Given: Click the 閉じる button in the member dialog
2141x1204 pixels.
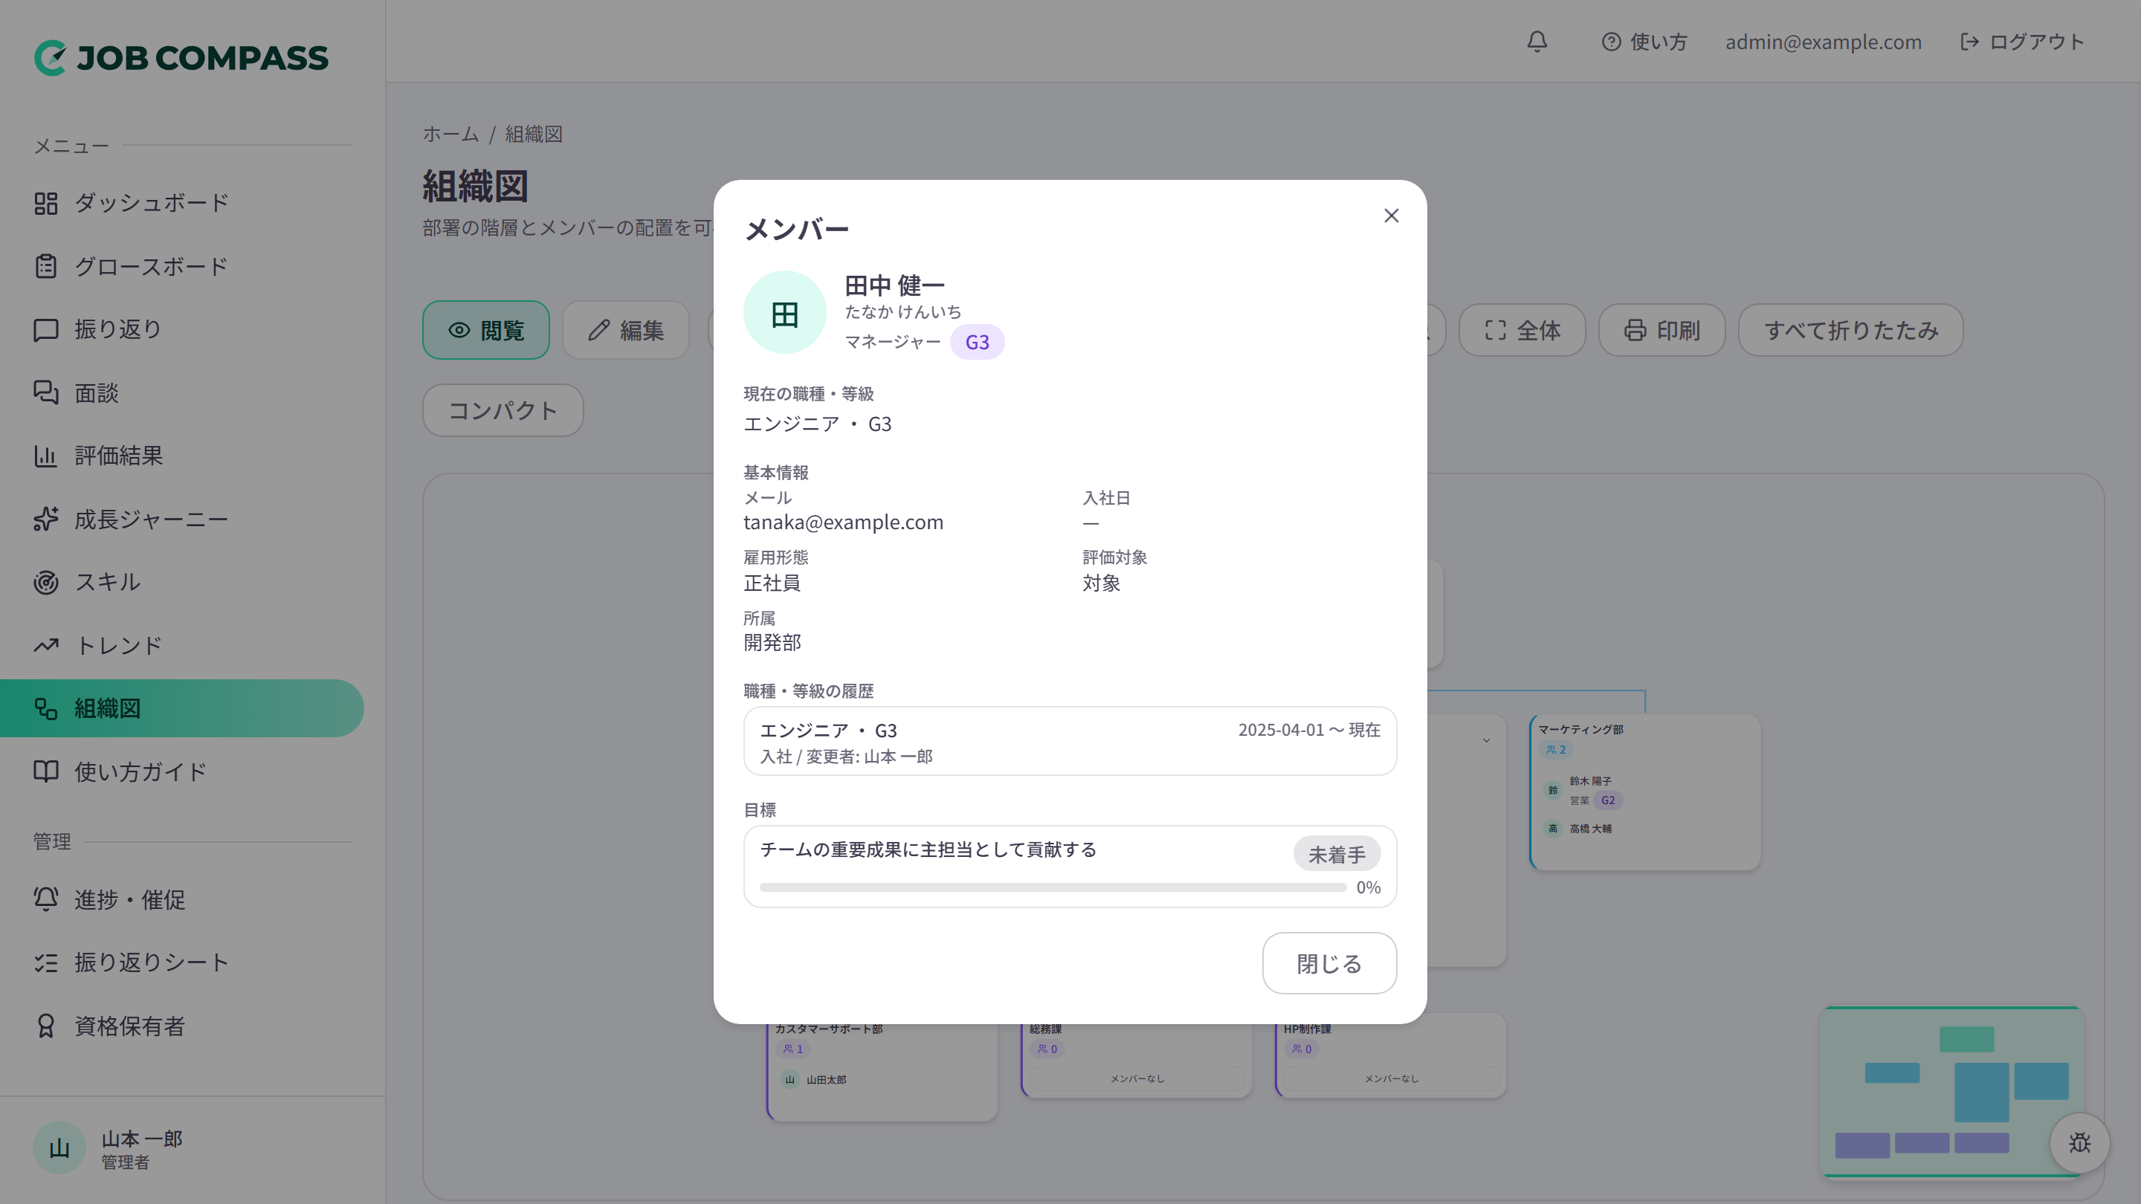Looking at the screenshot, I should (1329, 963).
